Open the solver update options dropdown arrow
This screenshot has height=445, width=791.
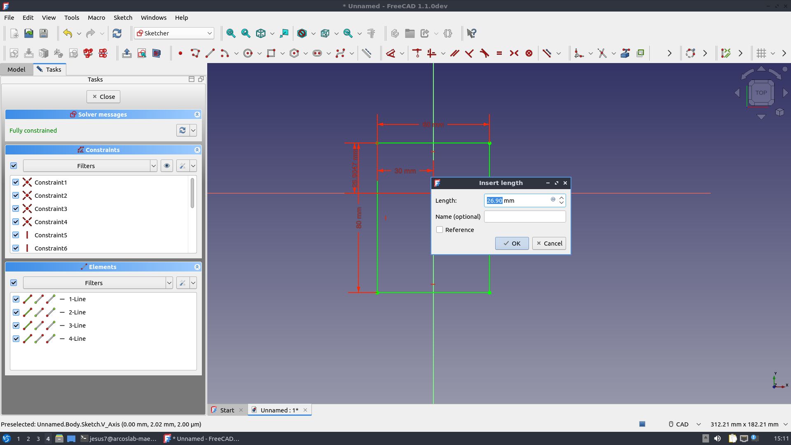(x=193, y=130)
